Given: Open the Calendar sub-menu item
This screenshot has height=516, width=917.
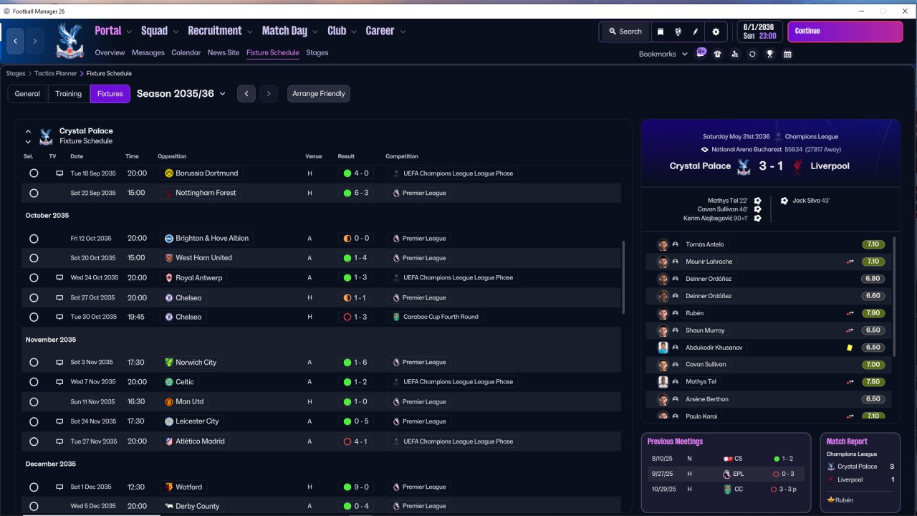Looking at the screenshot, I should coord(186,53).
